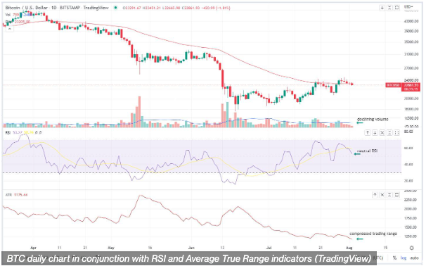Maximize the RSI pane
This screenshot has width=426, height=266.
396,133
